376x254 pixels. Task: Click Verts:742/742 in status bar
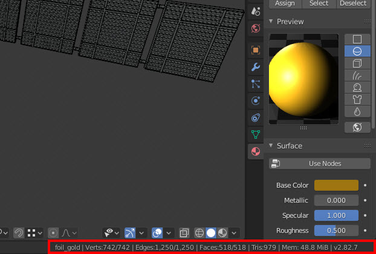click(x=108, y=247)
